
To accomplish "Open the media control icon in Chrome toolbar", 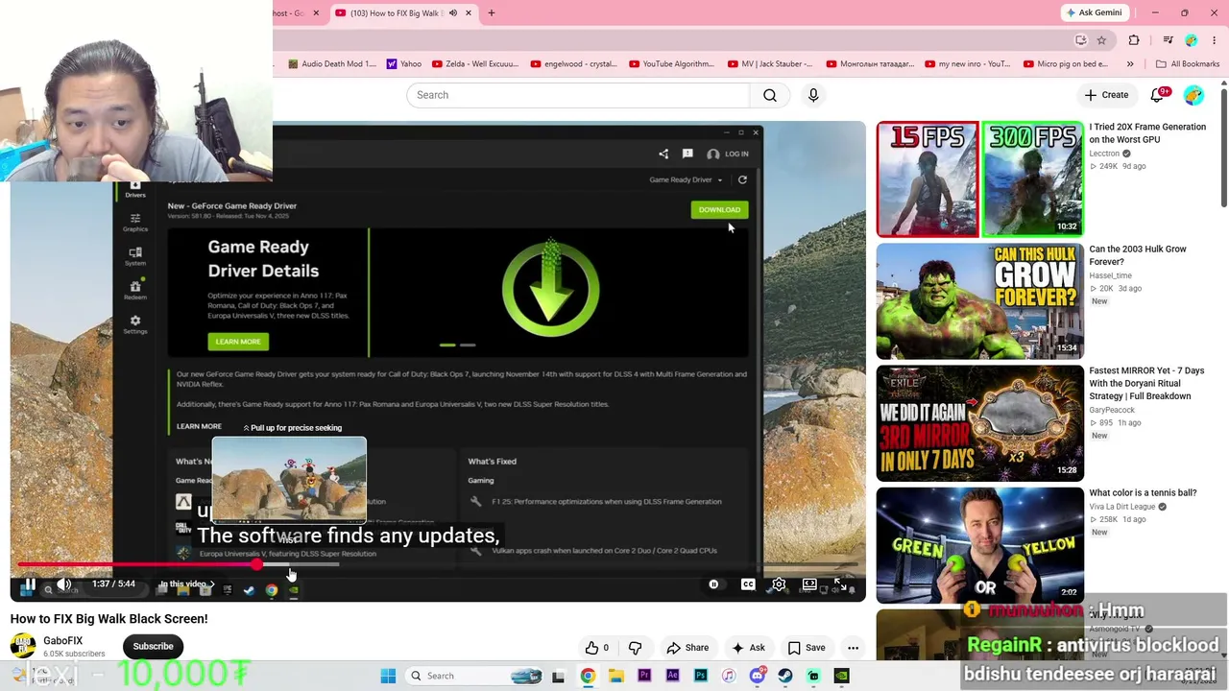I will point(1168,40).
